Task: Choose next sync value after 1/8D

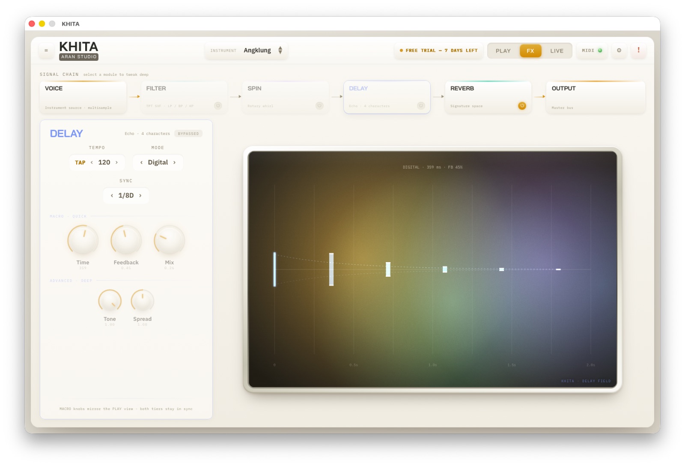Action: (140, 195)
